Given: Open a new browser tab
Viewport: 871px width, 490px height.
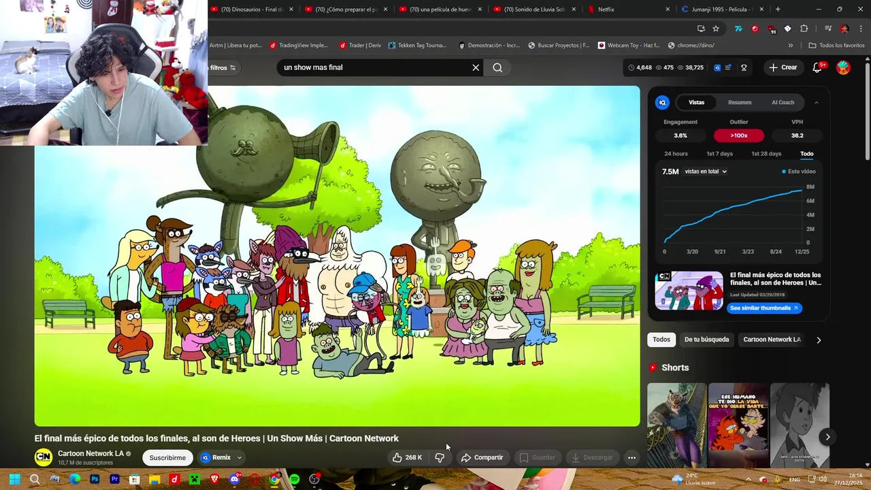Looking at the screenshot, I should tap(778, 10).
